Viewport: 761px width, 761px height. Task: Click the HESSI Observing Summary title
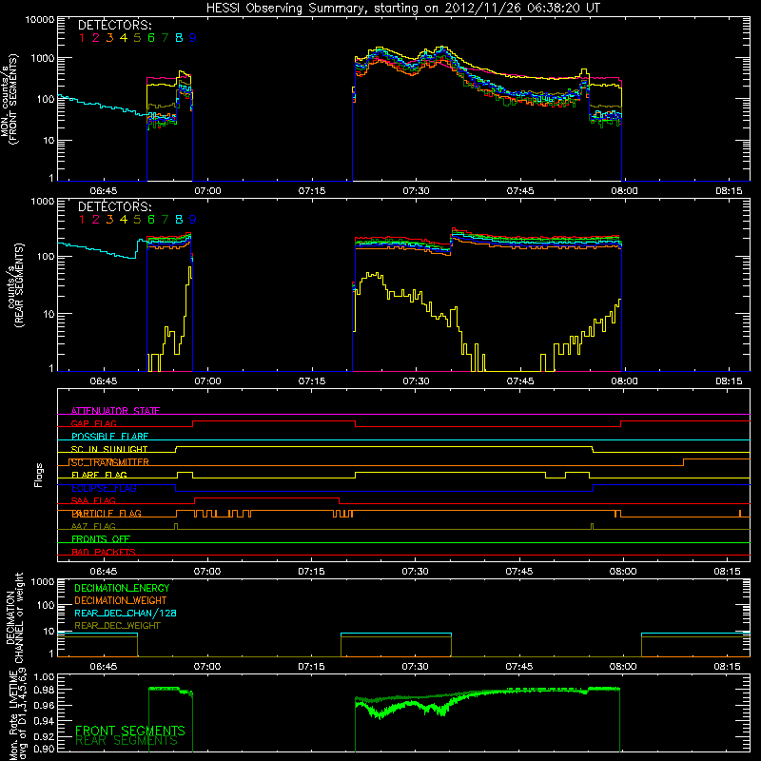pos(403,9)
